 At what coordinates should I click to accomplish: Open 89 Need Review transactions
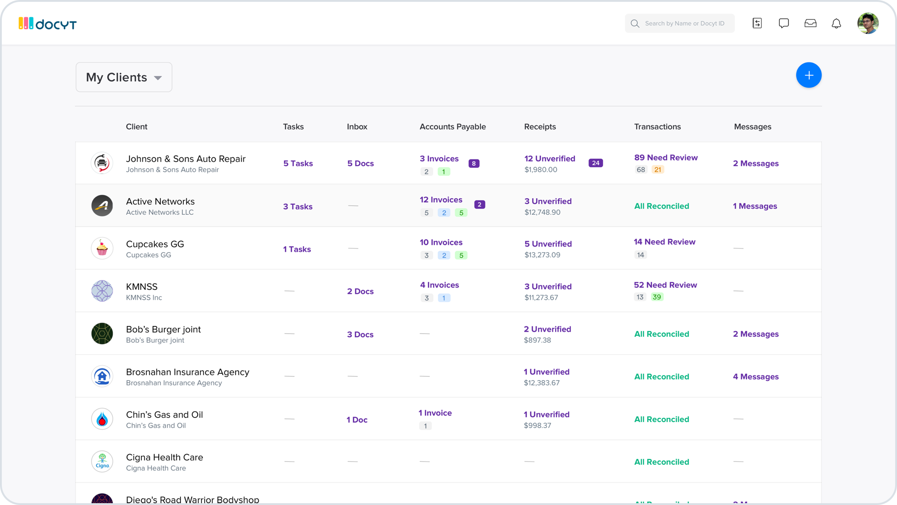click(x=665, y=158)
